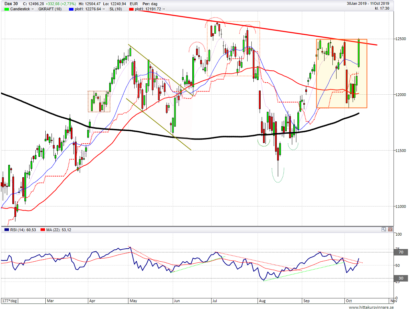Click the Aug label on time axis
This screenshot has height=309, width=409.
coord(262,301)
